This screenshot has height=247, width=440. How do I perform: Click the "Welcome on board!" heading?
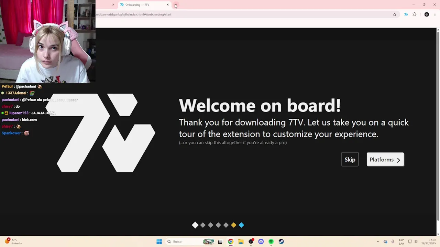pos(260,105)
